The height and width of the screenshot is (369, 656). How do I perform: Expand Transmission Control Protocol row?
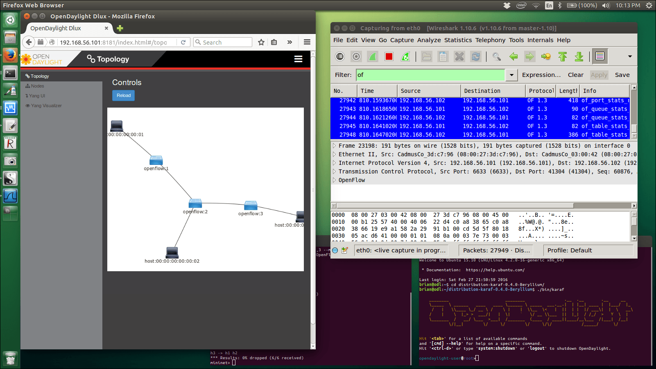point(334,171)
